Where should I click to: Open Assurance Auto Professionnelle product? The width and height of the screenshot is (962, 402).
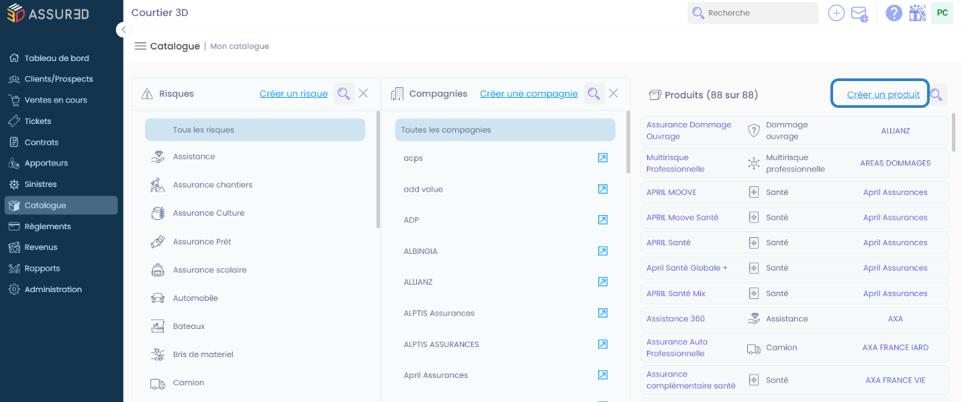click(x=677, y=348)
